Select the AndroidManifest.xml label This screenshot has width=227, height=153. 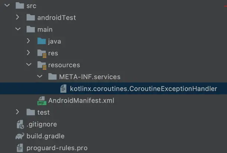click(81, 101)
